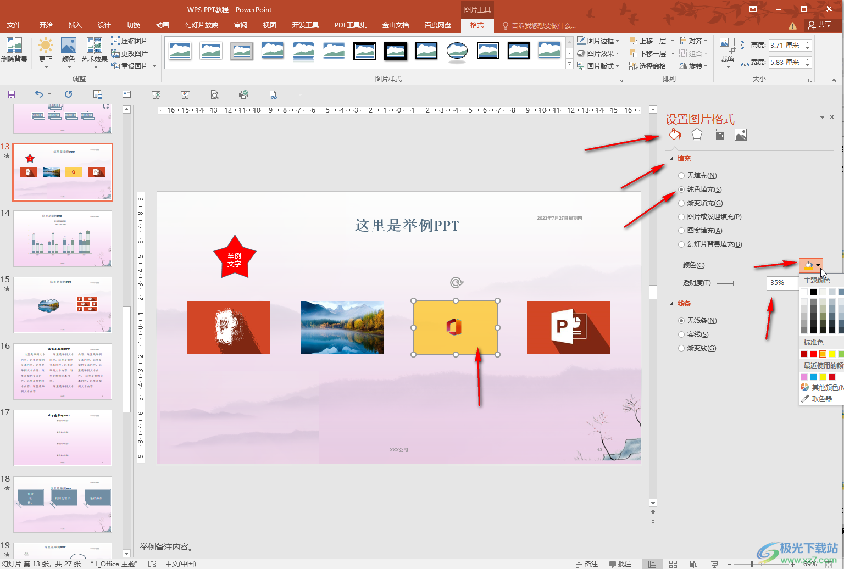Click the Save icon in quick access toolbar
The width and height of the screenshot is (844, 569).
[12, 94]
